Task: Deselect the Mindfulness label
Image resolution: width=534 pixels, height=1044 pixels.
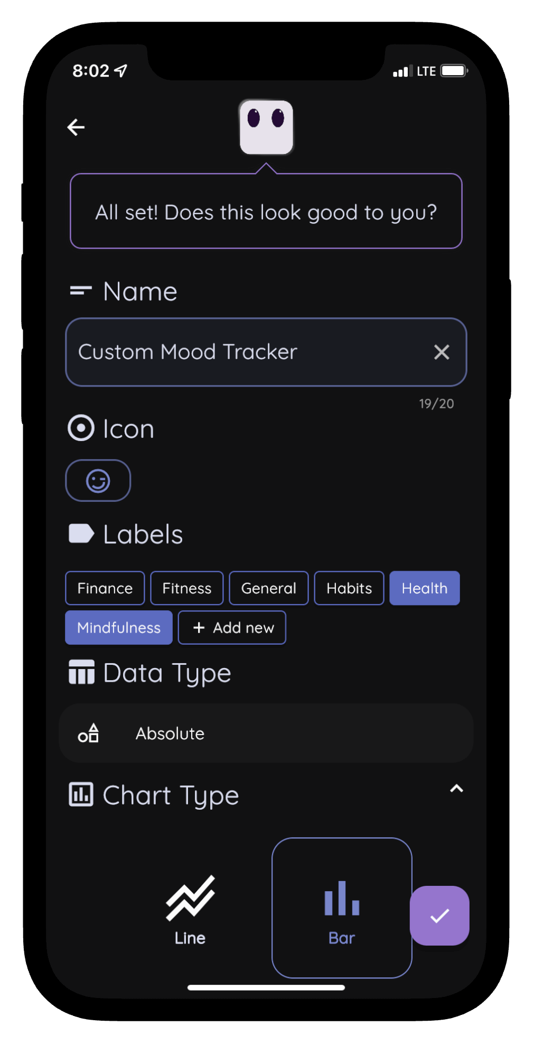Action: point(118,627)
